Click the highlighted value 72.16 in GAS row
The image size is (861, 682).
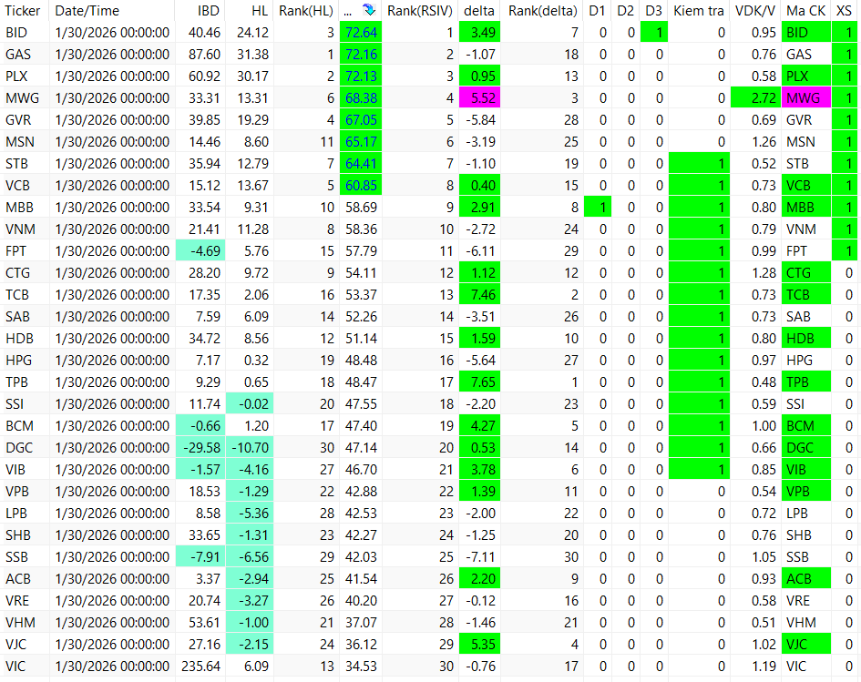361,55
